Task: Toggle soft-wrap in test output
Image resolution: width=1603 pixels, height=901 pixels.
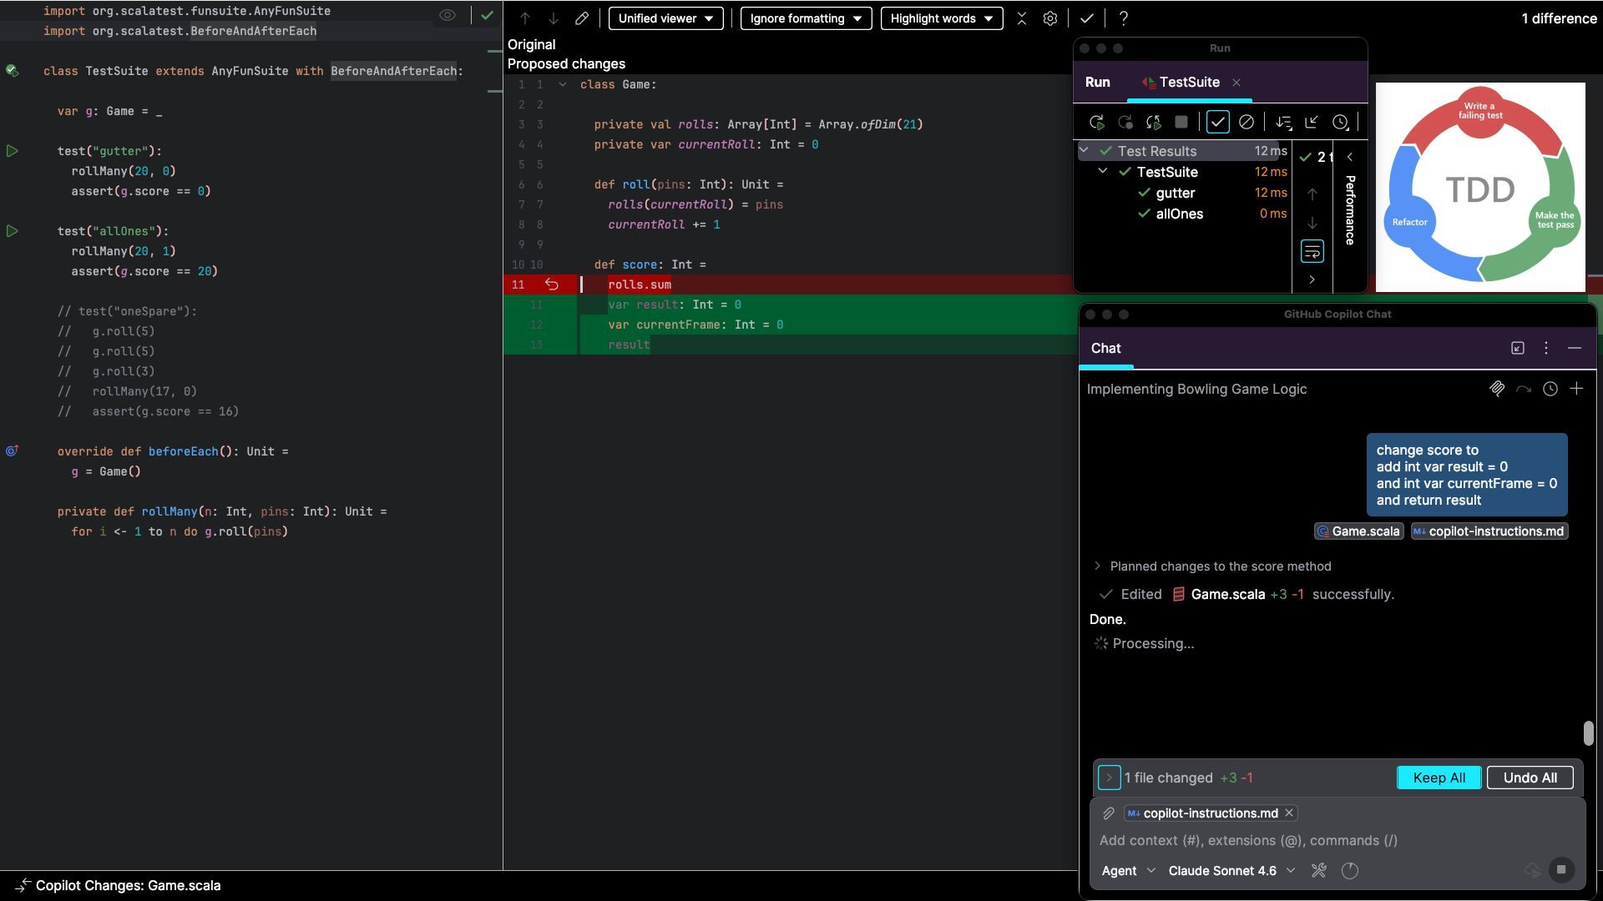Action: click(1312, 251)
